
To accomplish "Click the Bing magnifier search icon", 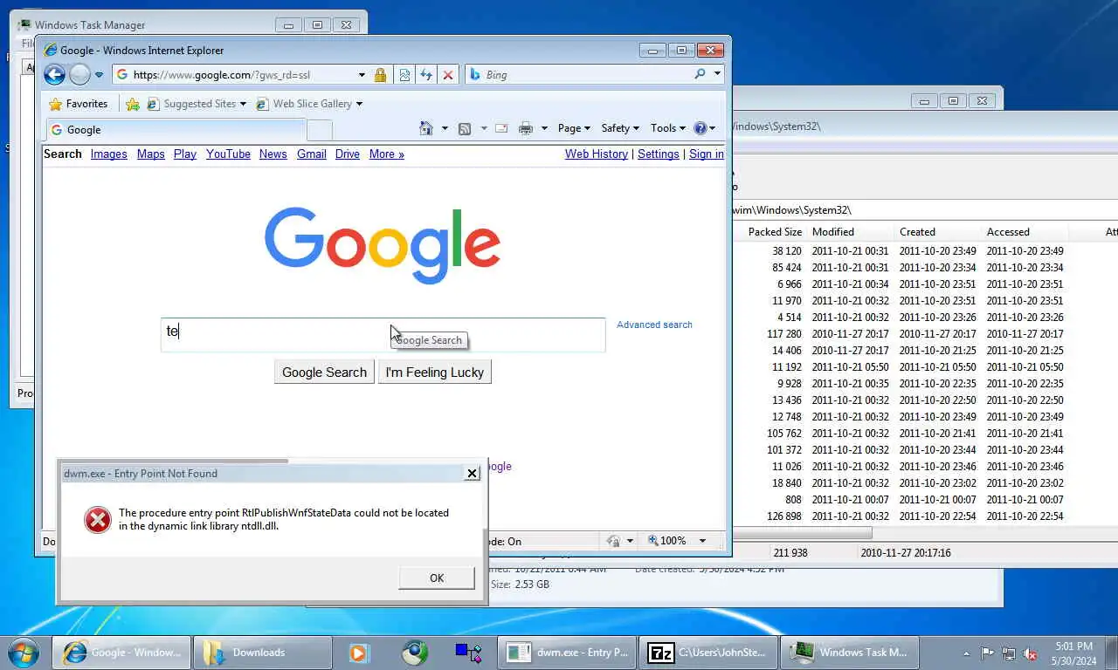I will pyautogui.click(x=700, y=74).
